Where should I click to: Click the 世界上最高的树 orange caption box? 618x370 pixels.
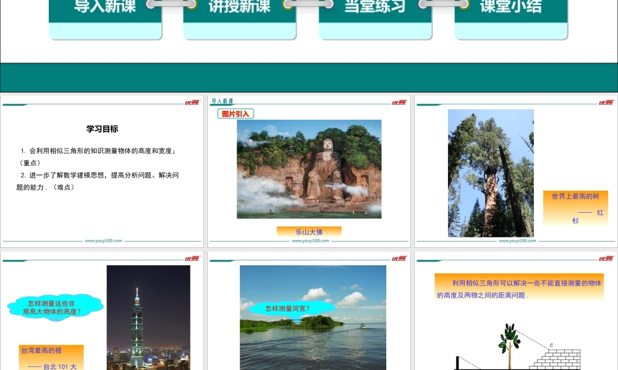[x=575, y=207]
